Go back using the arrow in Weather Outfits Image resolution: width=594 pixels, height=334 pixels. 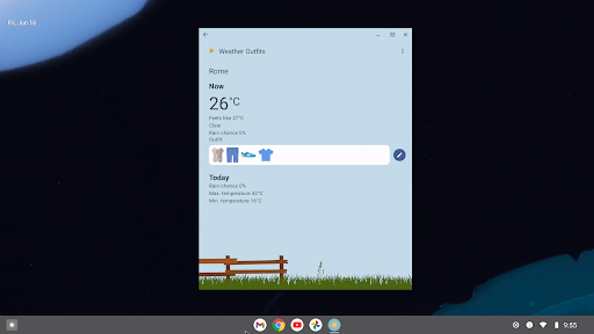click(205, 35)
